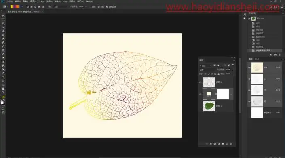Image resolution: width=285 pixels, height=158 pixels.
Task: Choose the Diamond gradient style icon
Action: pyautogui.click(x=43, y=7)
